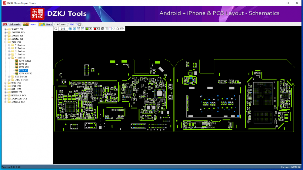The width and height of the screenshot is (303, 170).
Task: Close the VIVO V7 document tab
Action: (x=80, y=25)
